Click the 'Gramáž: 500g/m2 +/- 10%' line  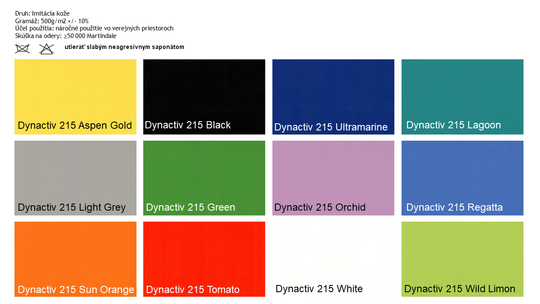(x=52, y=21)
